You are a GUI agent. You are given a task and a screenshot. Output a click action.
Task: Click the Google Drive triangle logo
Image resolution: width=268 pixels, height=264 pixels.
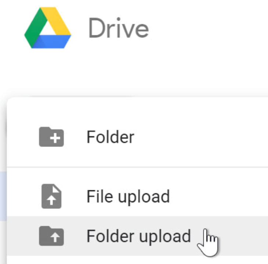tap(48, 28)
